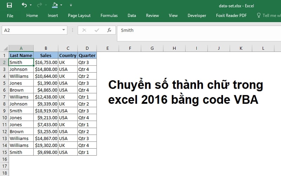Expand the Fill Color dropdown arrow
281x176 pixels.
61,6
